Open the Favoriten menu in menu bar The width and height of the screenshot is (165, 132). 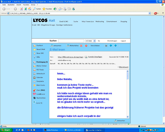tap(26, 5)
